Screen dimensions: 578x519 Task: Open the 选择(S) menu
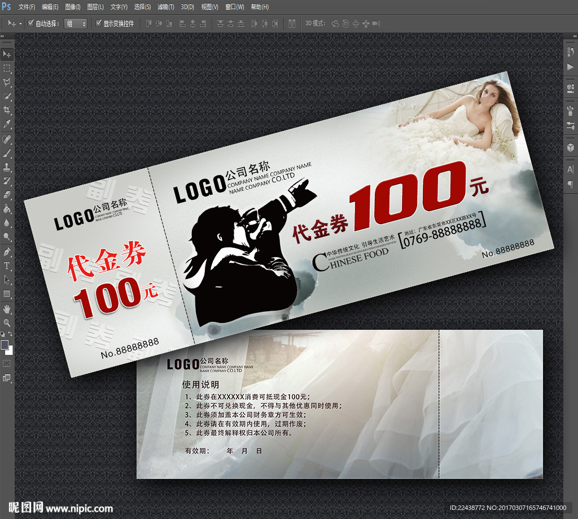[142, 7]
